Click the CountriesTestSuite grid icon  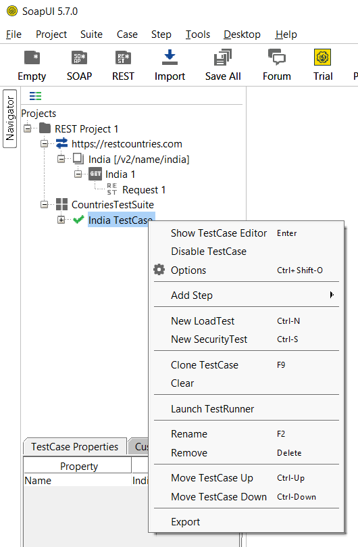pos(61,204)
